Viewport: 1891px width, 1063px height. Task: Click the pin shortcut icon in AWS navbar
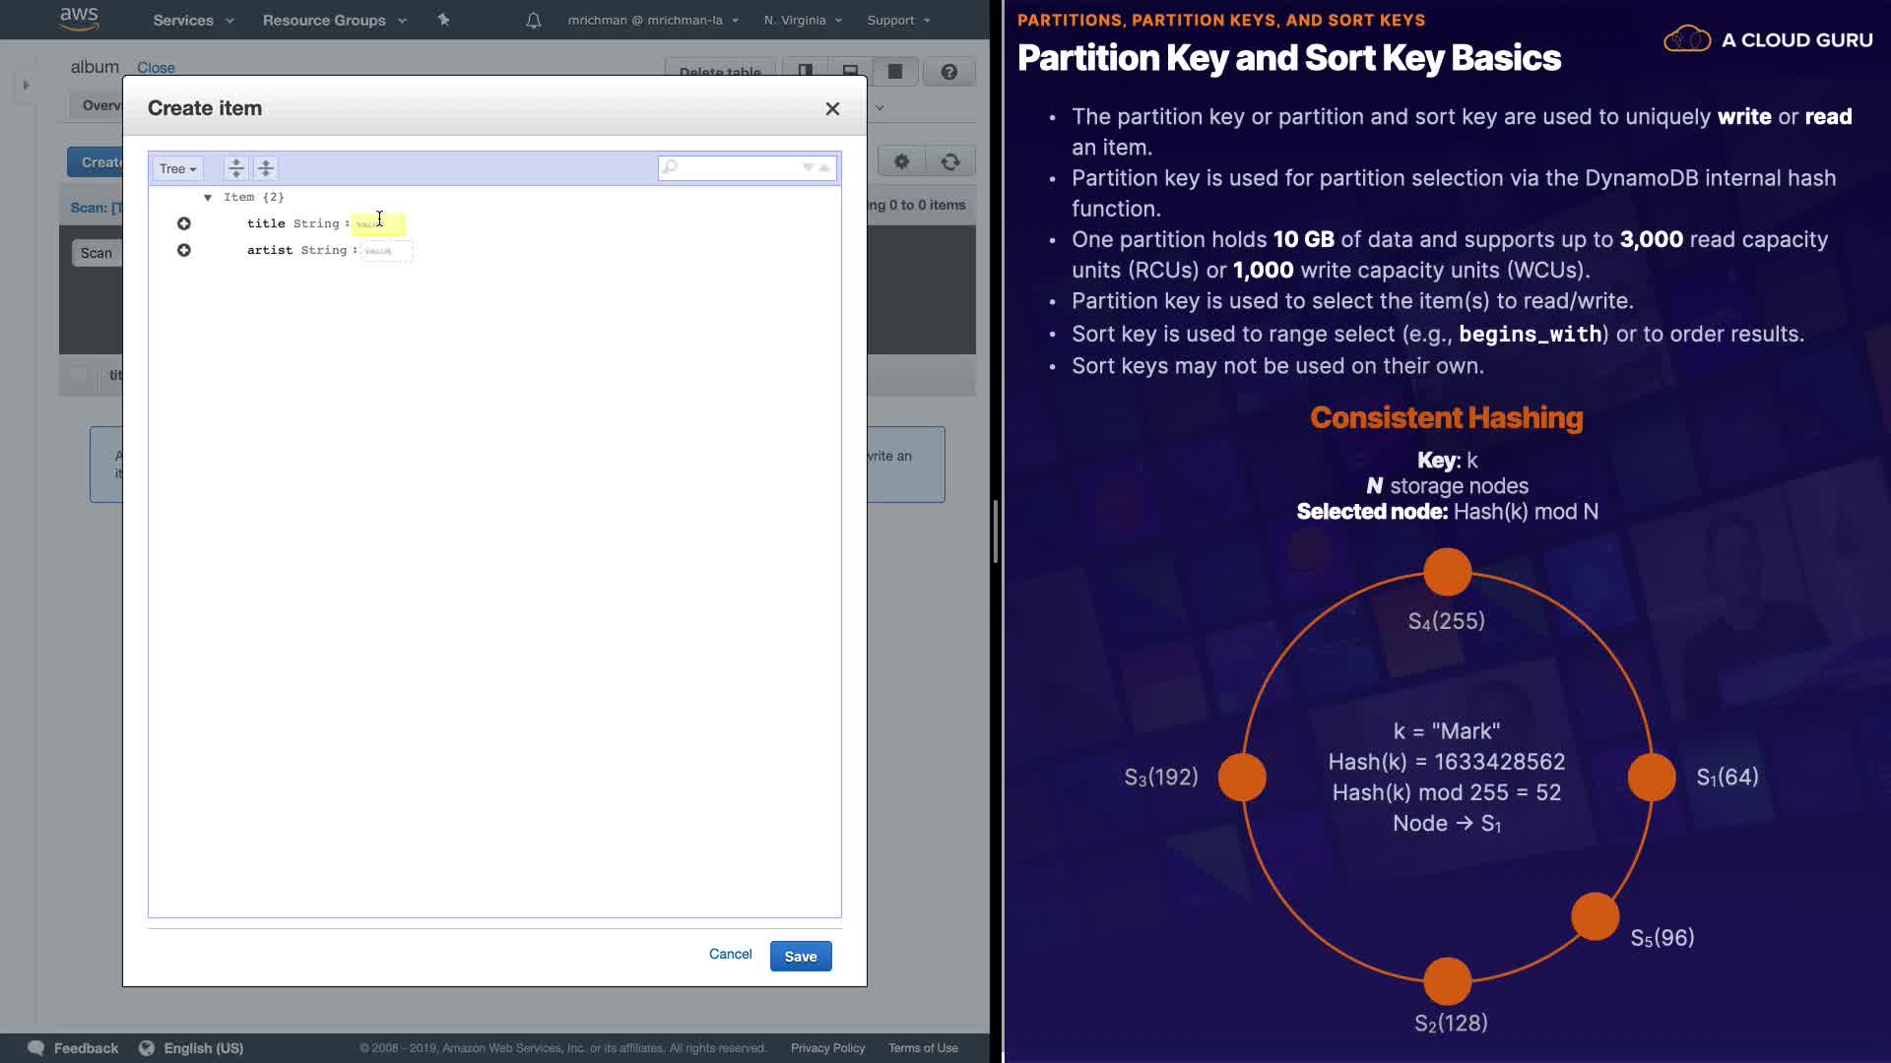pos(443,20)
